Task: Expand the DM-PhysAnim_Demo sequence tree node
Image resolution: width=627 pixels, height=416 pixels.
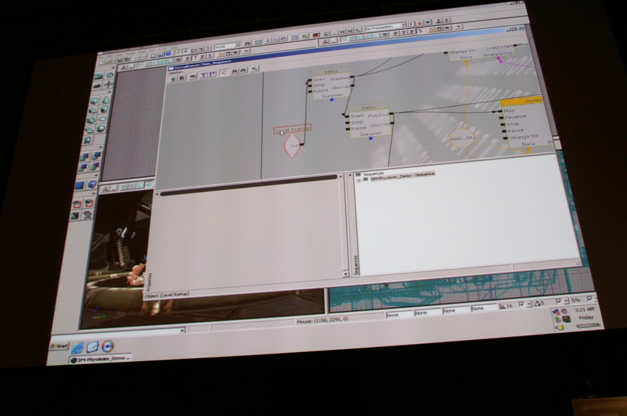Action: [x=358, y=180]
